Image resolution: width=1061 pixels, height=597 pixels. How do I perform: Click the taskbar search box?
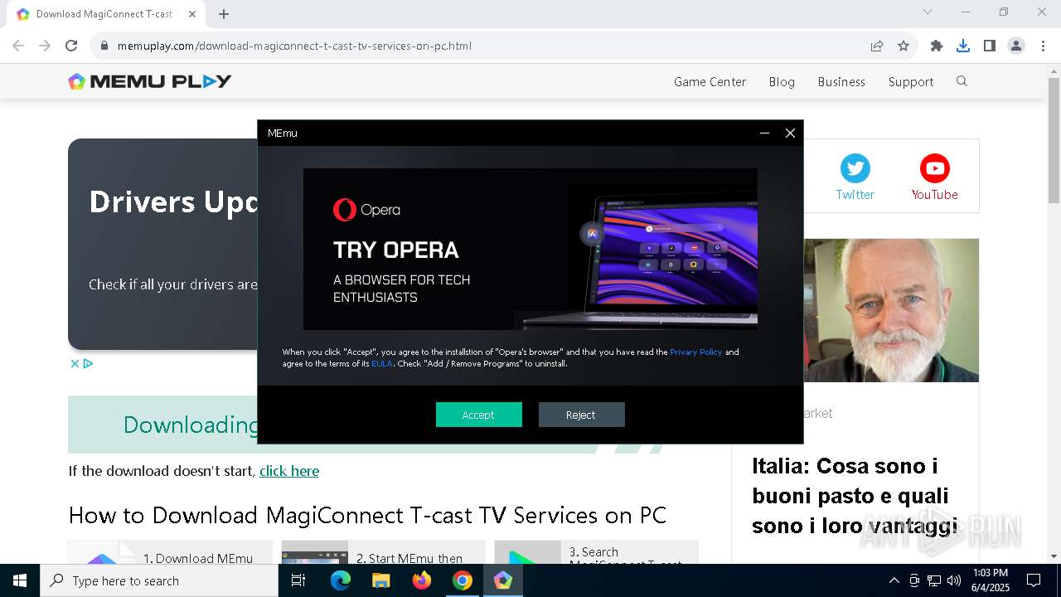click(x=159, y=580)
